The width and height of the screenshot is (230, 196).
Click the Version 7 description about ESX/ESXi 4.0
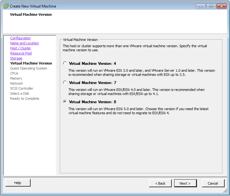coord(136,92)
